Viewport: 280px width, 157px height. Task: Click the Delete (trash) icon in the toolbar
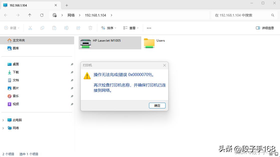click(x=90, y=28)
